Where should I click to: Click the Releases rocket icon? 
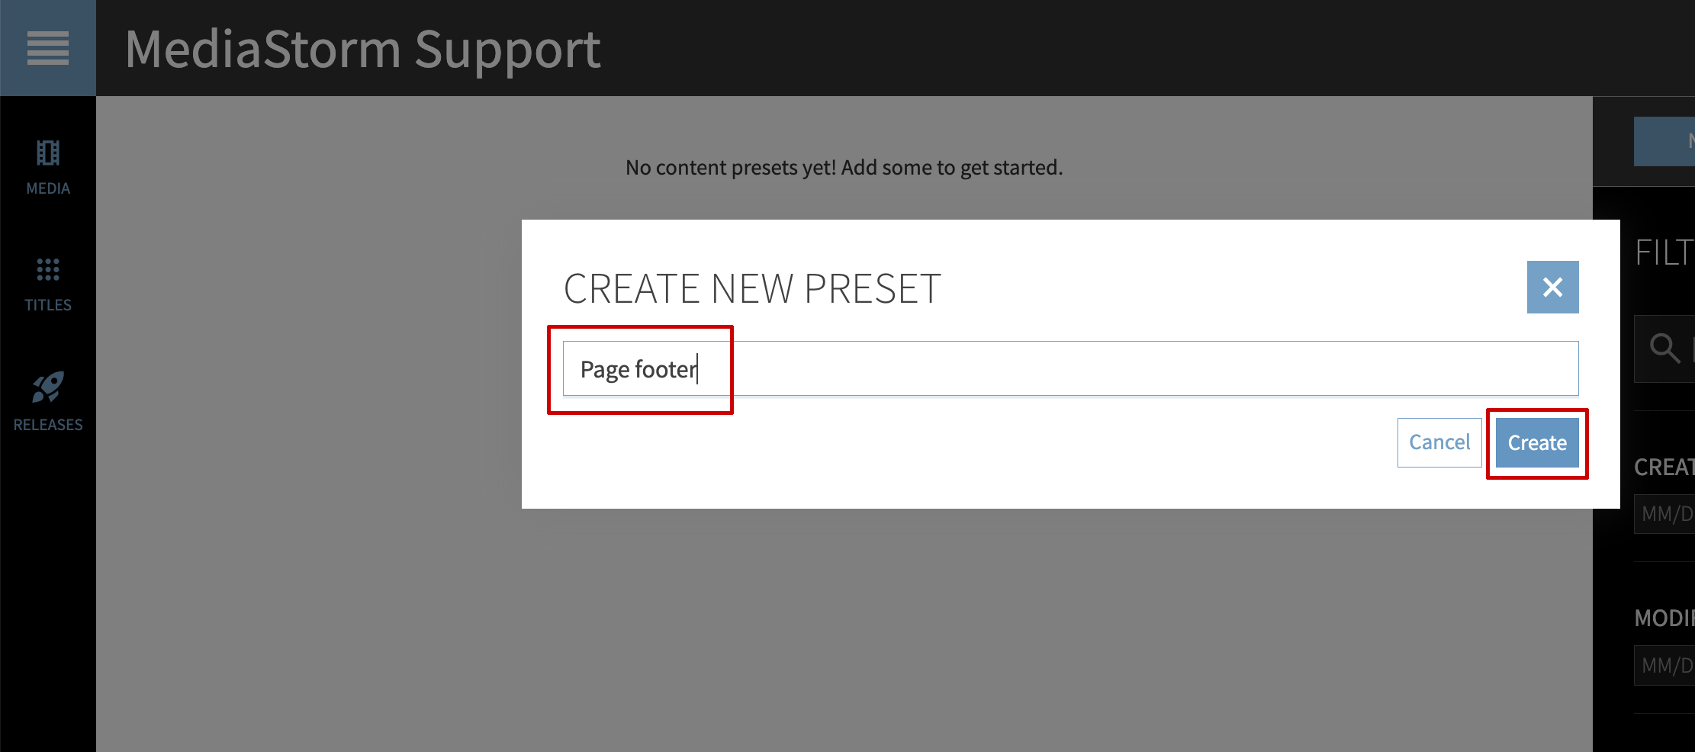[47, 387]
